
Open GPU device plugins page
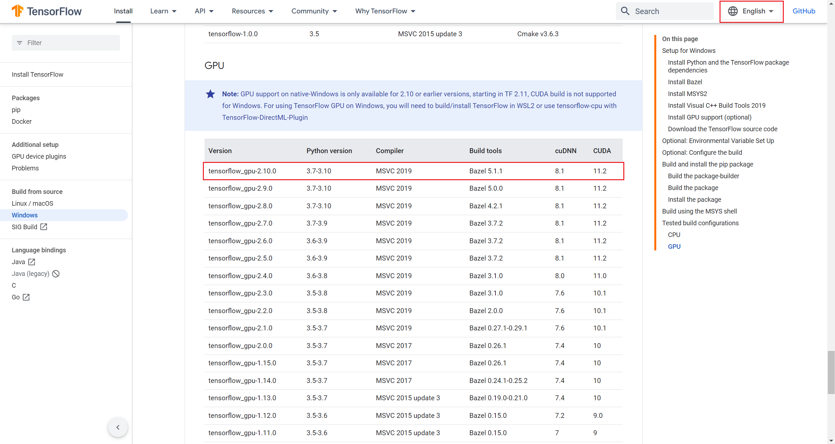click(x=39, y=156)
